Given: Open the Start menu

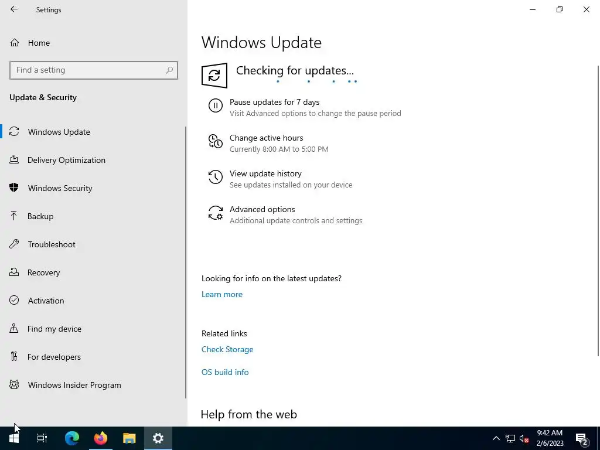Looking at the screenshot, I should (14, 438).
